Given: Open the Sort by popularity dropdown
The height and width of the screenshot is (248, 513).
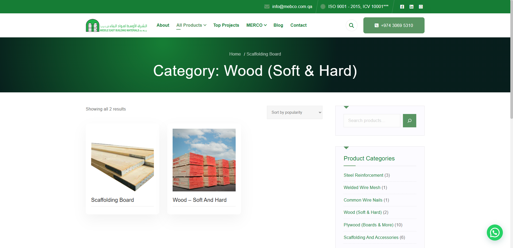Looking at the screenshot, I should (294, 112).
